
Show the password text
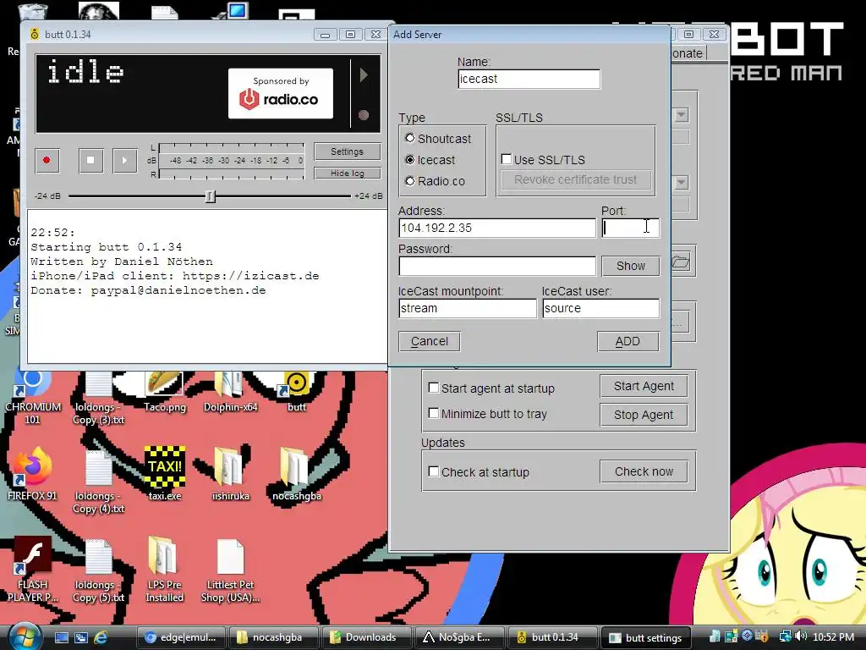click(630, 266)
